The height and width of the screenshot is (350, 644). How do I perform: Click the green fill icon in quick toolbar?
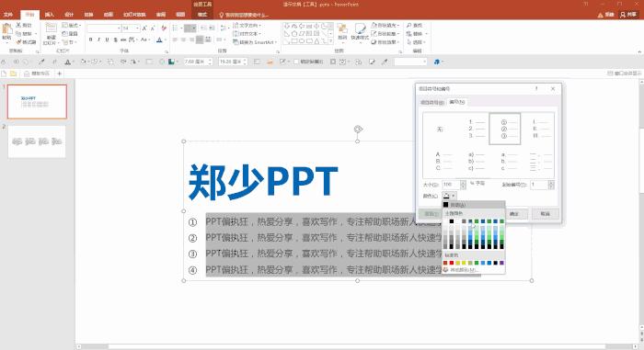click(x=172, y=62)
